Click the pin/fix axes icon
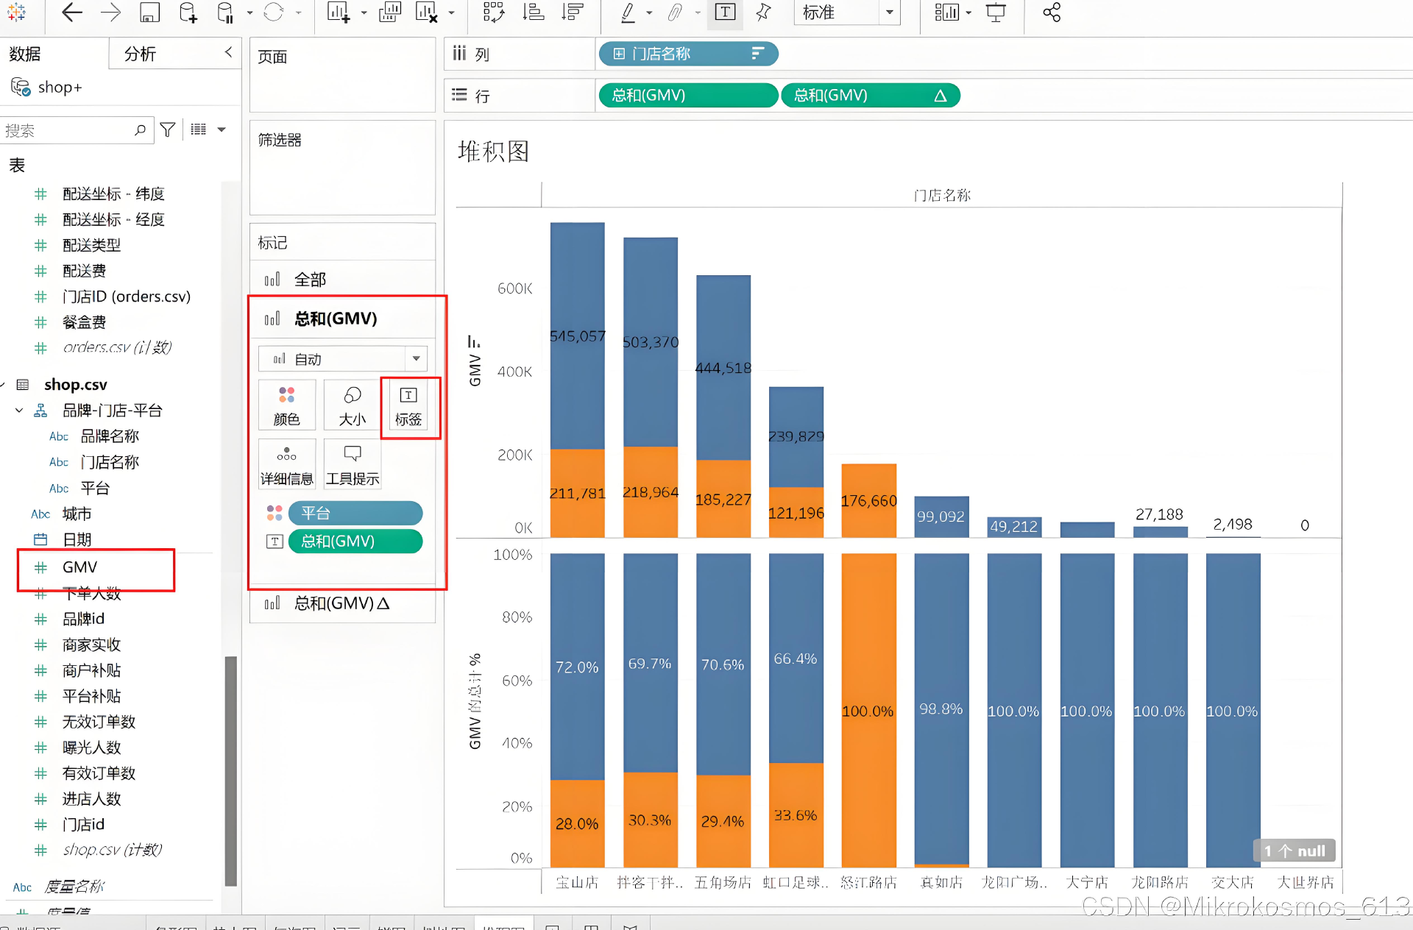The height and width of the screenshot is (930, 1413). (x=763, y=13)
